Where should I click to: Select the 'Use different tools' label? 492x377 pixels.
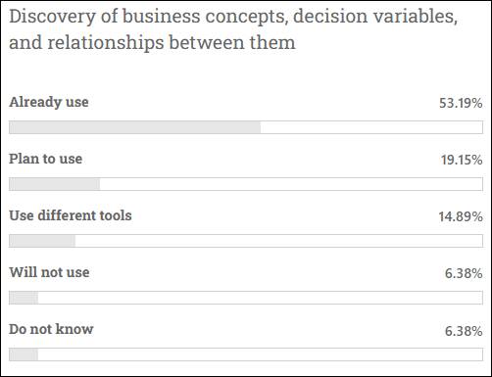point(71,215)
